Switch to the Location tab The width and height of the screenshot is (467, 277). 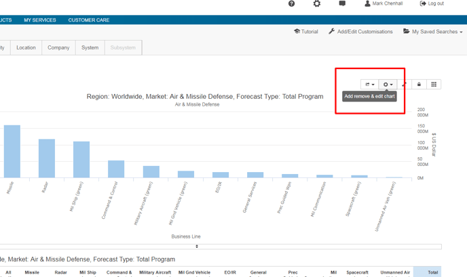pos(26,47)
